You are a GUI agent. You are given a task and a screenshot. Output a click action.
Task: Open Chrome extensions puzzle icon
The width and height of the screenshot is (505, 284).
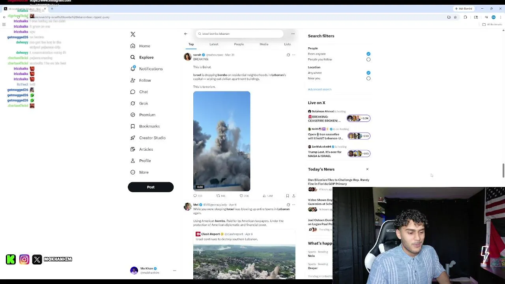465,17
